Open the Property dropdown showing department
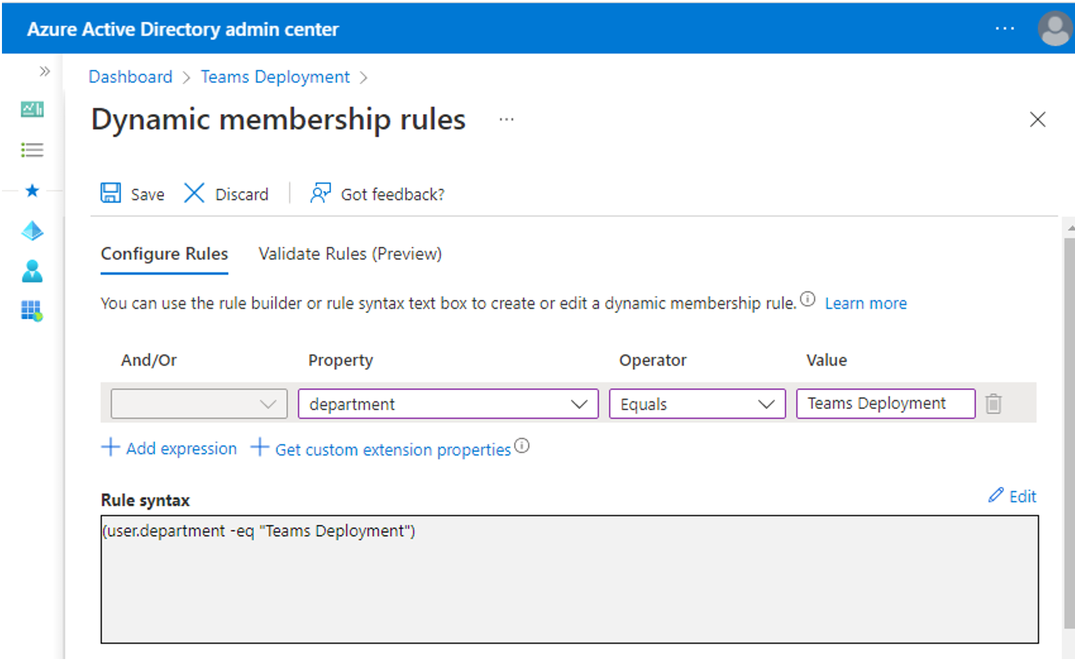The height and width of the screenshot is (661, 1075). [448, 404]
